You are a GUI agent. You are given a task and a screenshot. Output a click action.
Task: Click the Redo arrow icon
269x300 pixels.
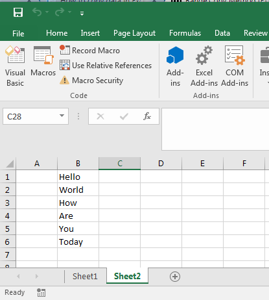pos(60,12)
